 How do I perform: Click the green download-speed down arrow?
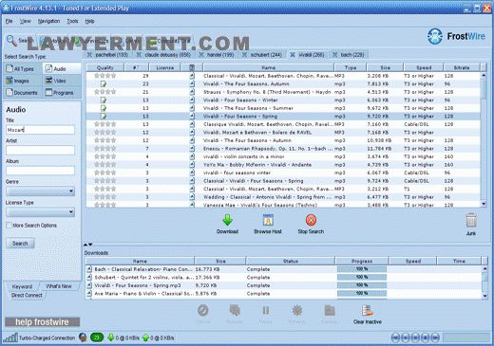point(111,337)
